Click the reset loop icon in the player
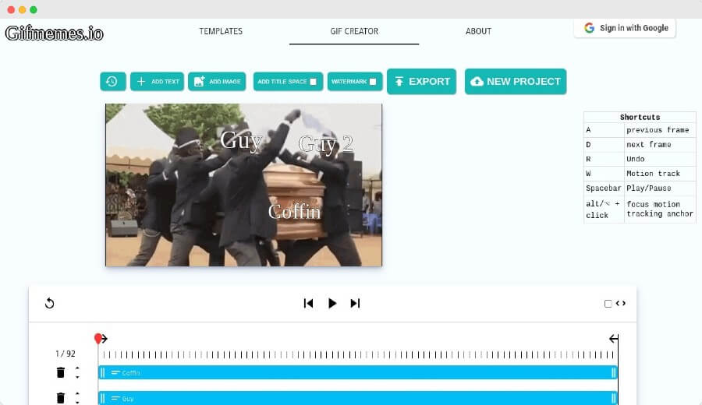 tap(50, 303)
